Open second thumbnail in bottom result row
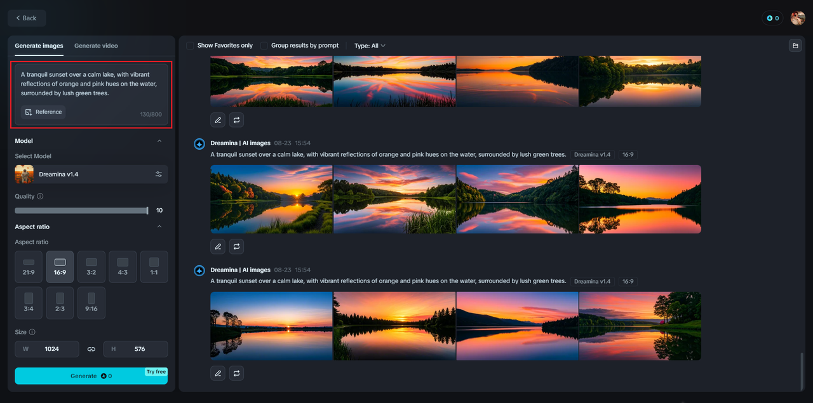The width and height of the screenshot is (813, 403). pyautogui.click(x=394, y=326)
